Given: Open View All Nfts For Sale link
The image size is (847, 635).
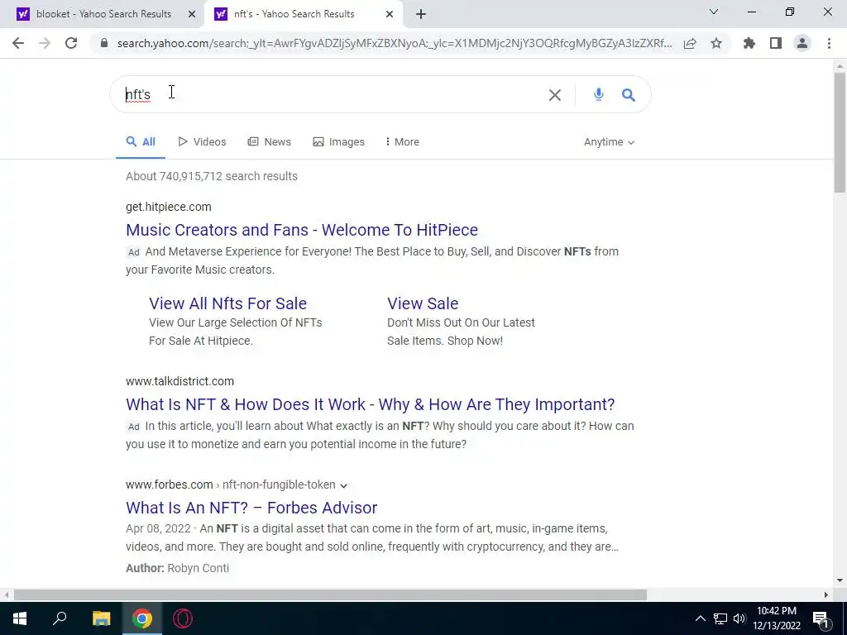Looking at the screenshot, I should (228, 303).
